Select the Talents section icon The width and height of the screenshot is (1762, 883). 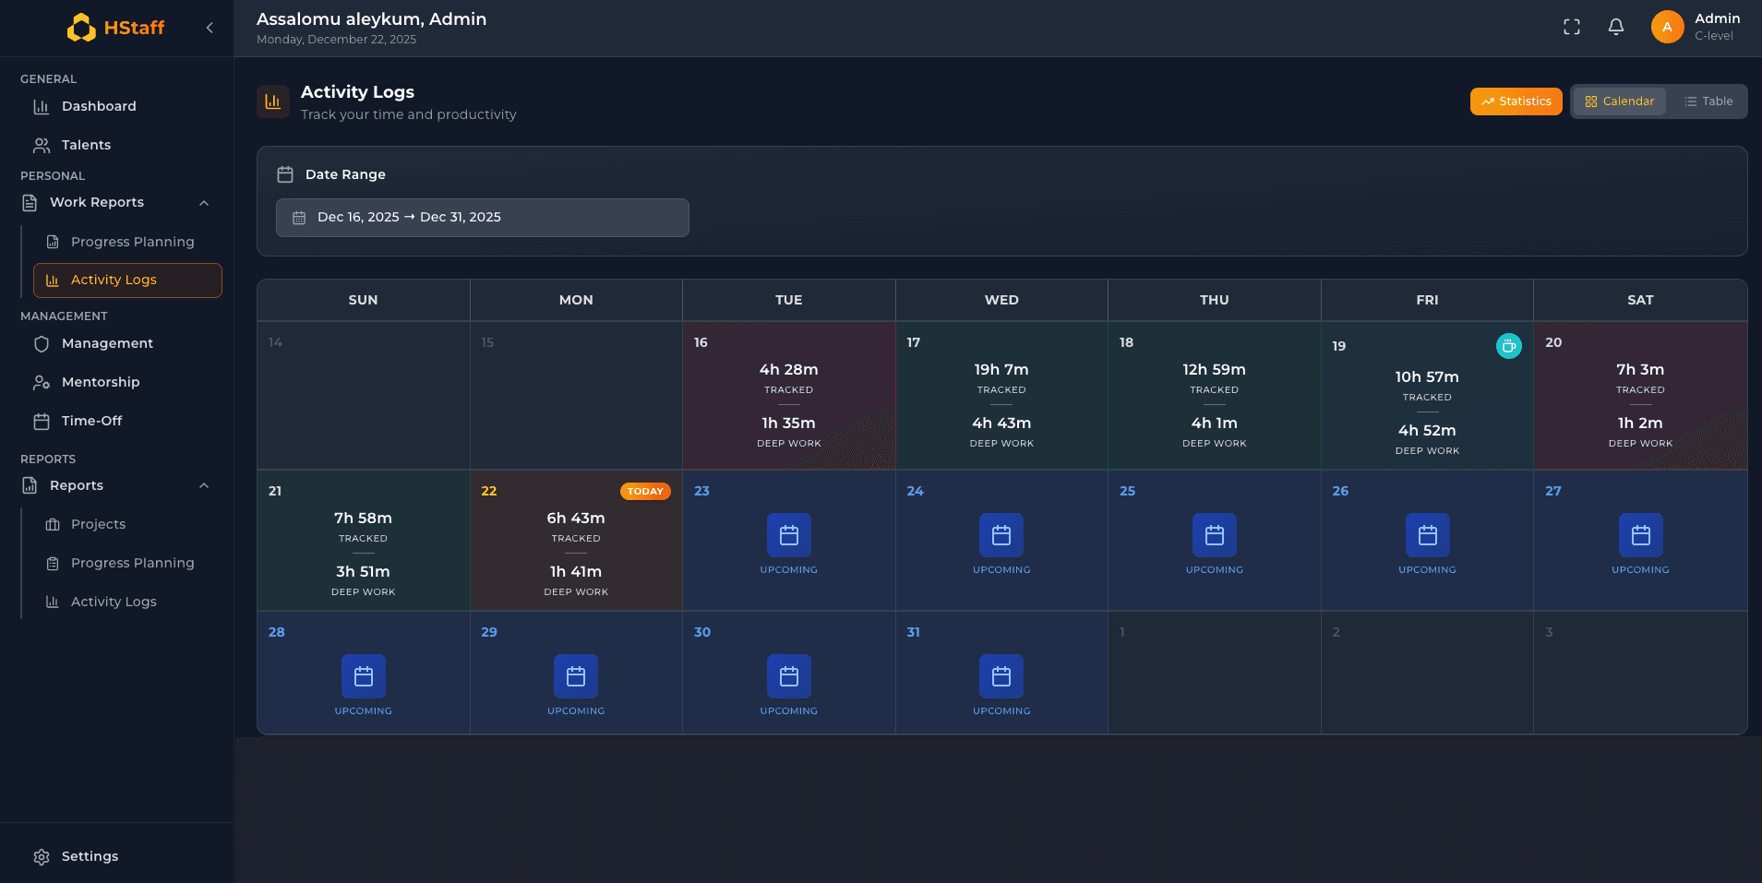click(42, 145)
